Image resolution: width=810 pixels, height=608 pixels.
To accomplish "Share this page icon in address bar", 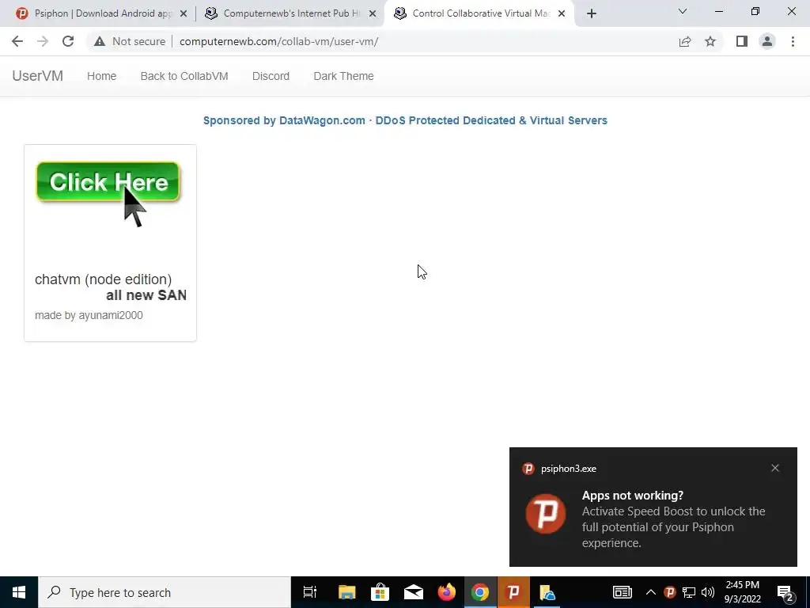I will click(685, 41).
